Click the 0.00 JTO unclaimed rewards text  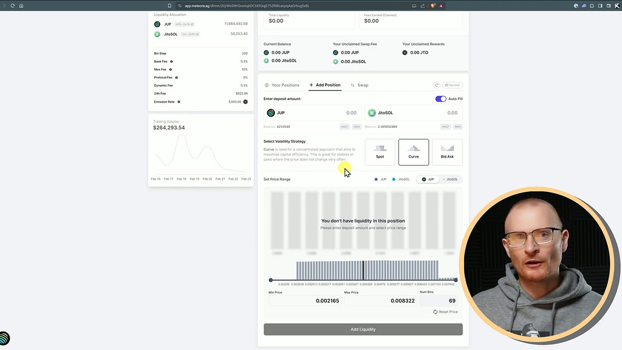coord(419,52)
